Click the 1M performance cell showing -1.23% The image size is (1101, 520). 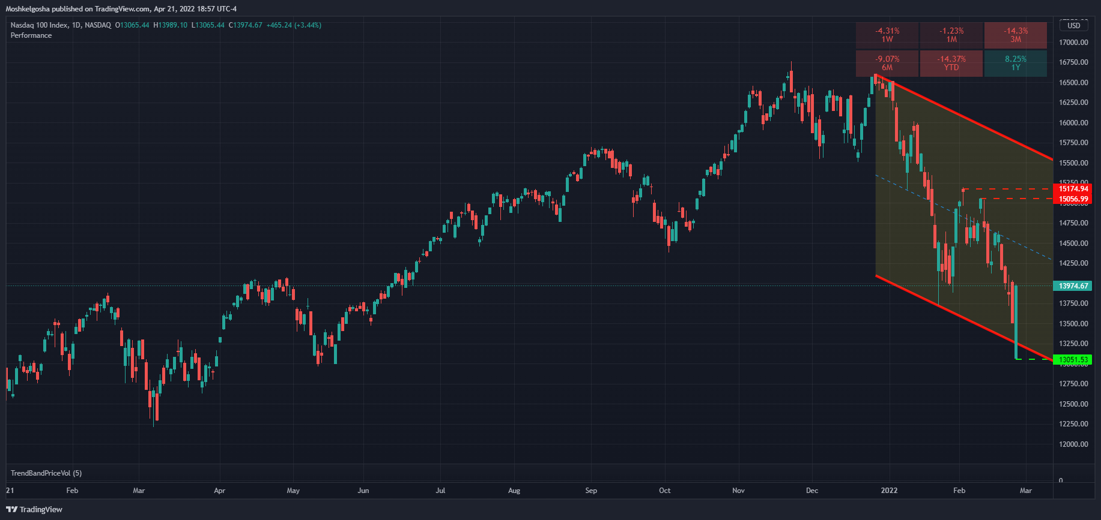[x=951, y=35]
